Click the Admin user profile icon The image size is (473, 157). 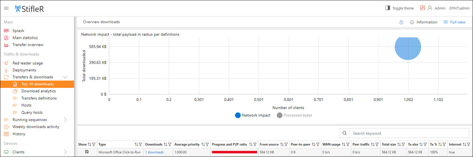click(430, 8)
